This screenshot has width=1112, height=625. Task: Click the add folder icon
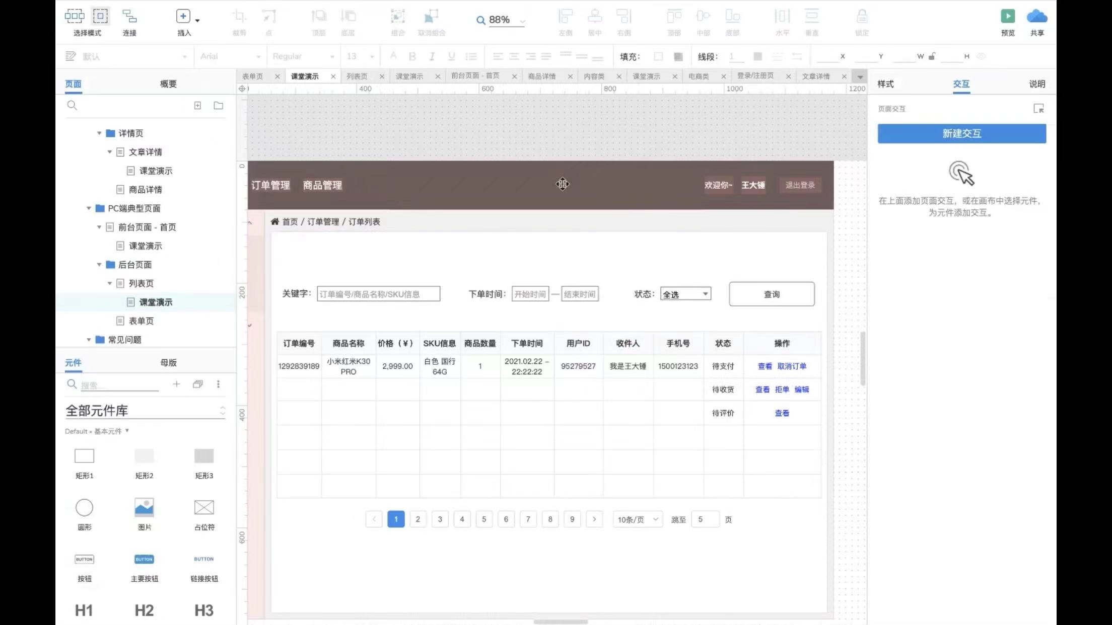tap(218, 106)
